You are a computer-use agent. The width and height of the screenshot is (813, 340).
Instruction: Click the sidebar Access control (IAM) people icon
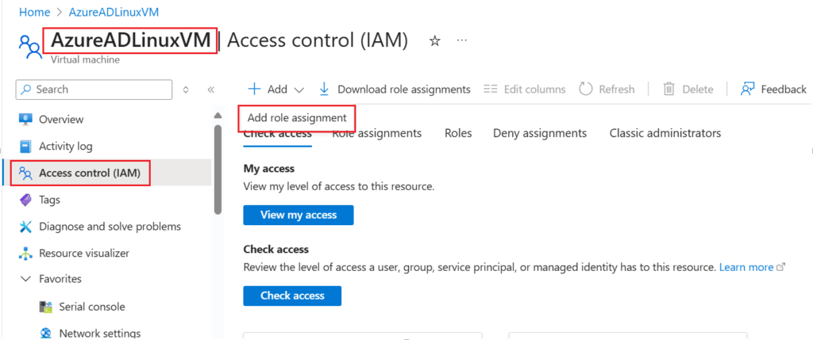[x=25, y=173]
